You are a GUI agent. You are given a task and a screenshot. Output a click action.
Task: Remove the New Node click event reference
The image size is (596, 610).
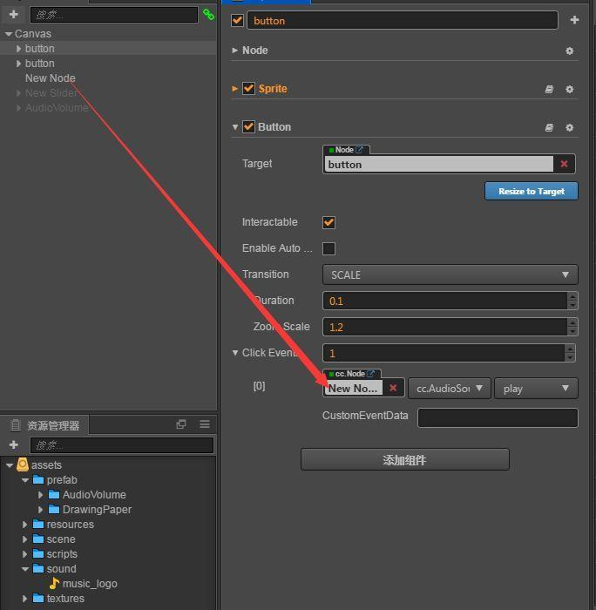(393, 388)
